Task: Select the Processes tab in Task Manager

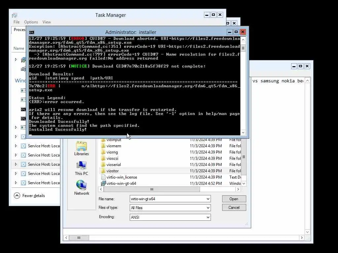Action: click(19, 30)
